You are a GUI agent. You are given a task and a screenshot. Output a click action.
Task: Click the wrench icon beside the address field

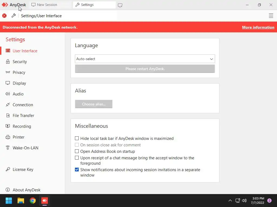(x=14, y=16)
